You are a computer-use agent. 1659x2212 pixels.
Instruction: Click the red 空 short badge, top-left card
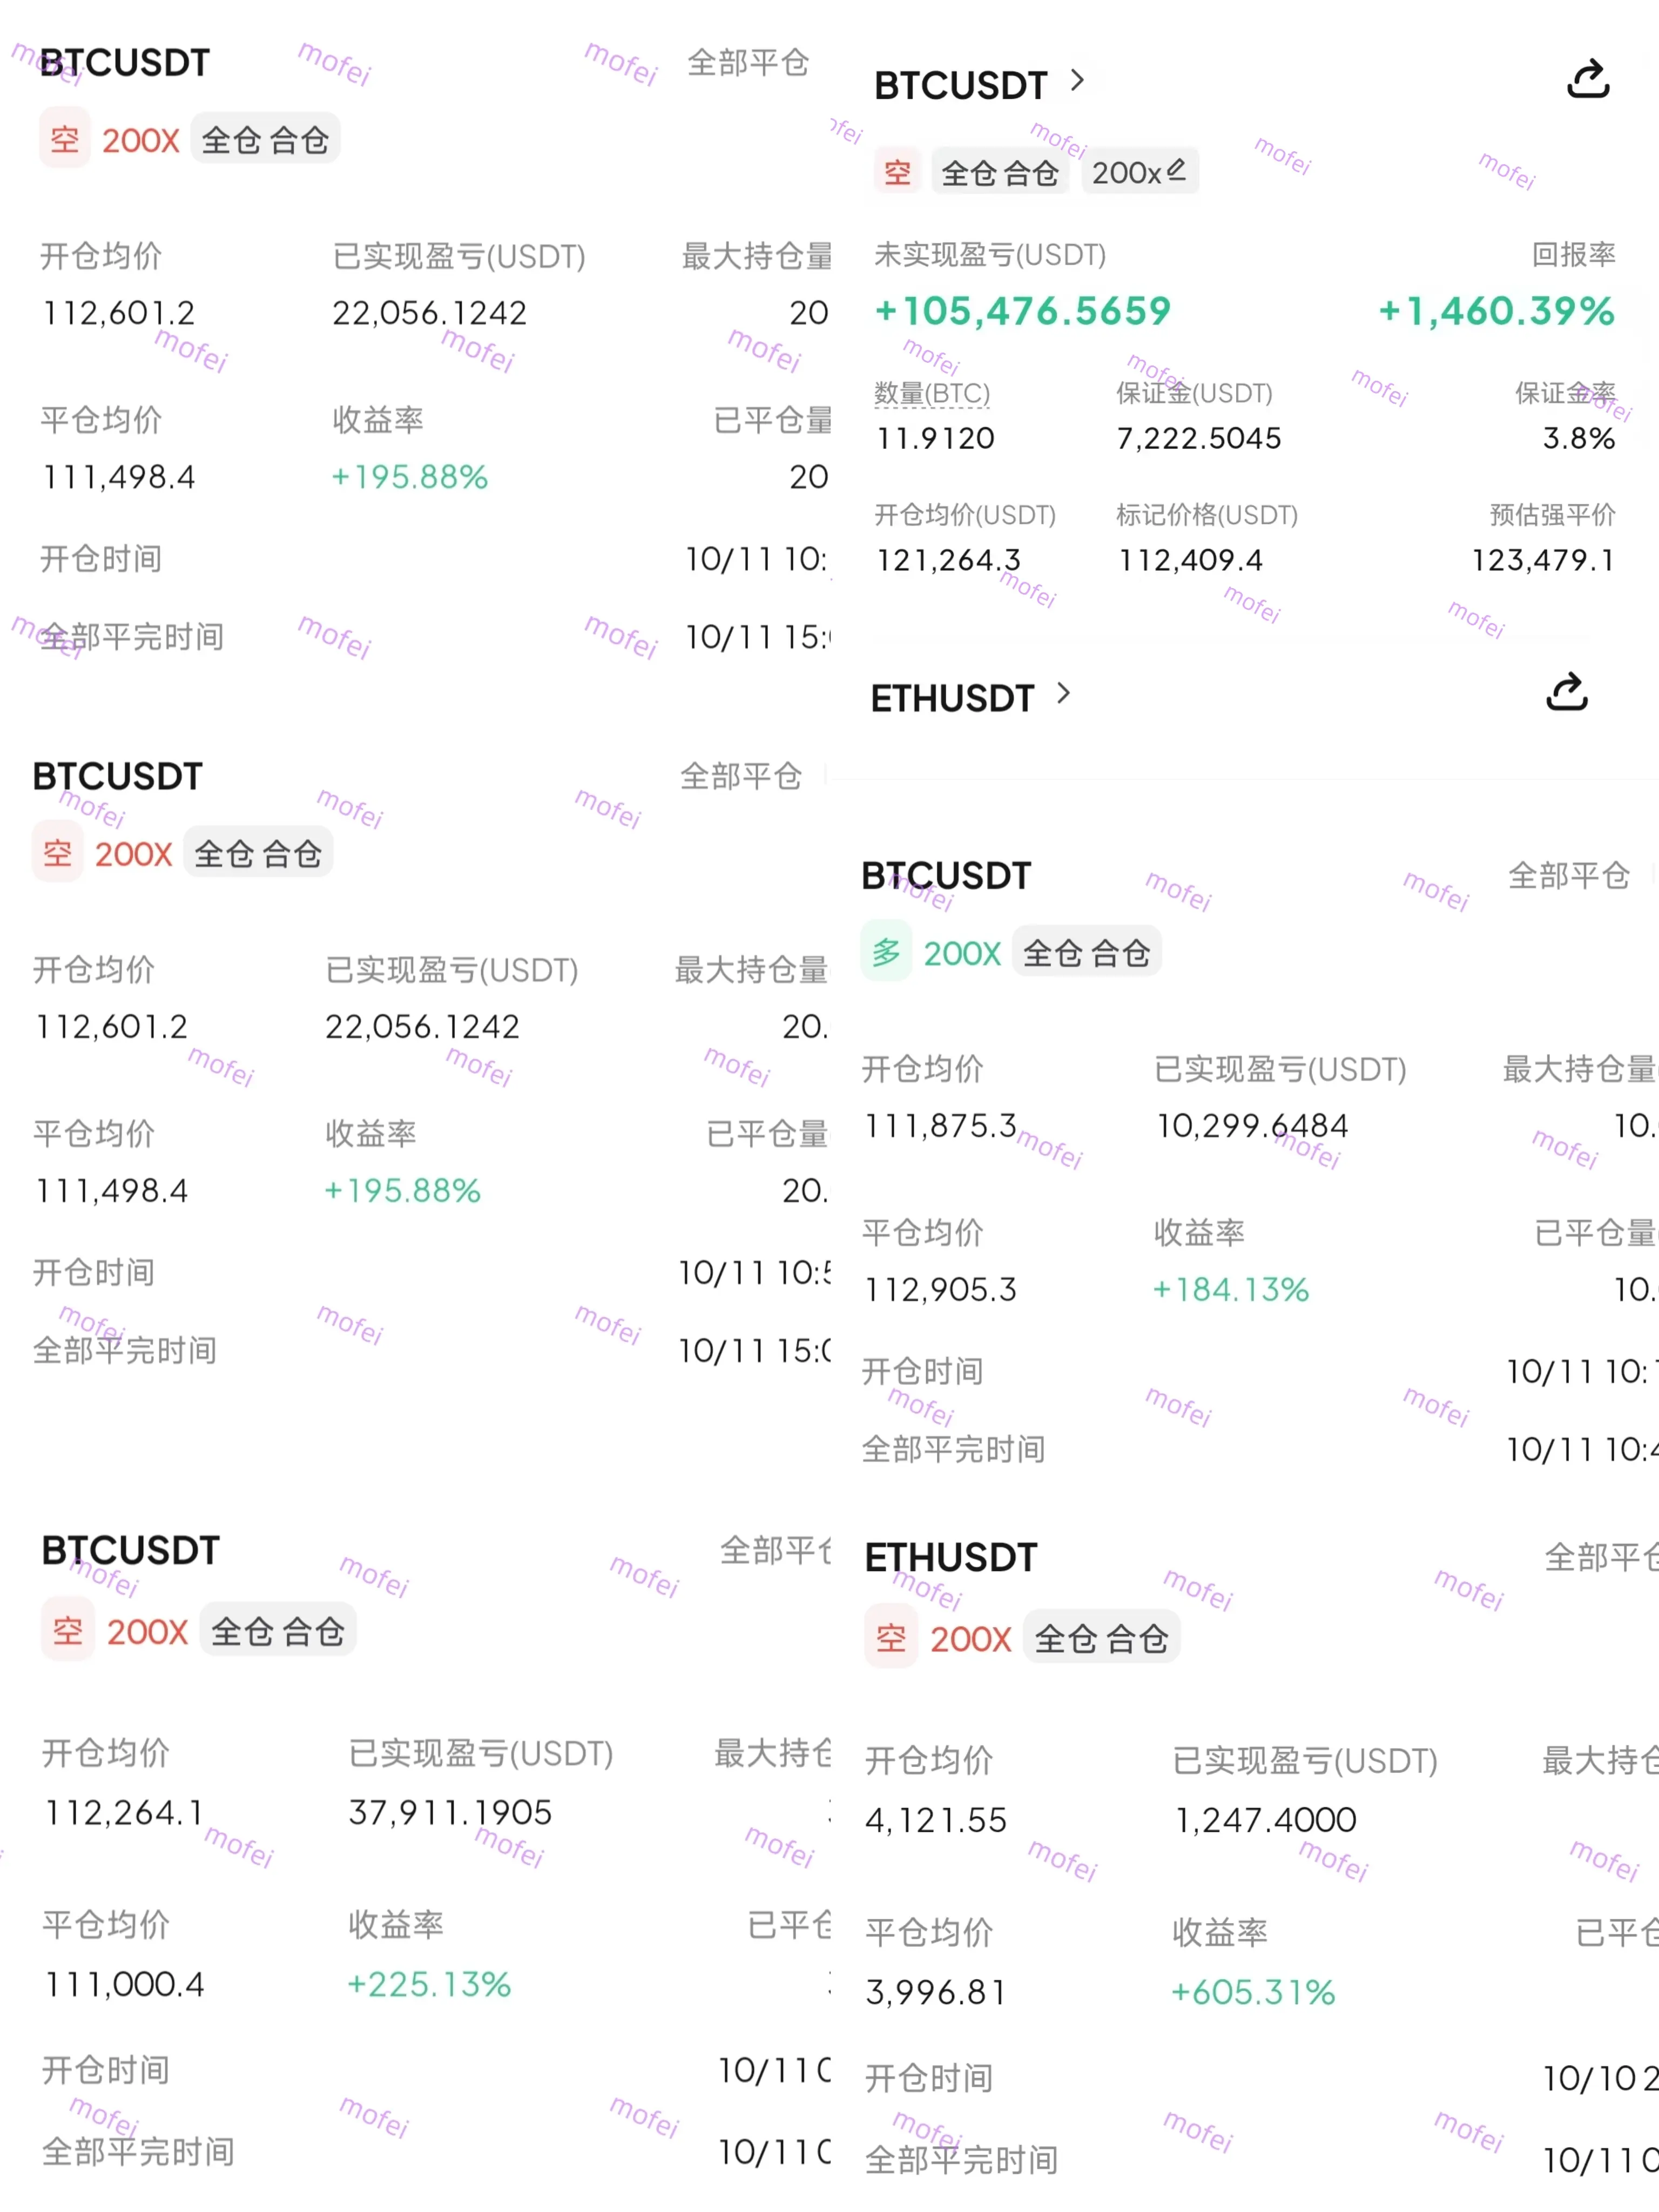point(64,139)
